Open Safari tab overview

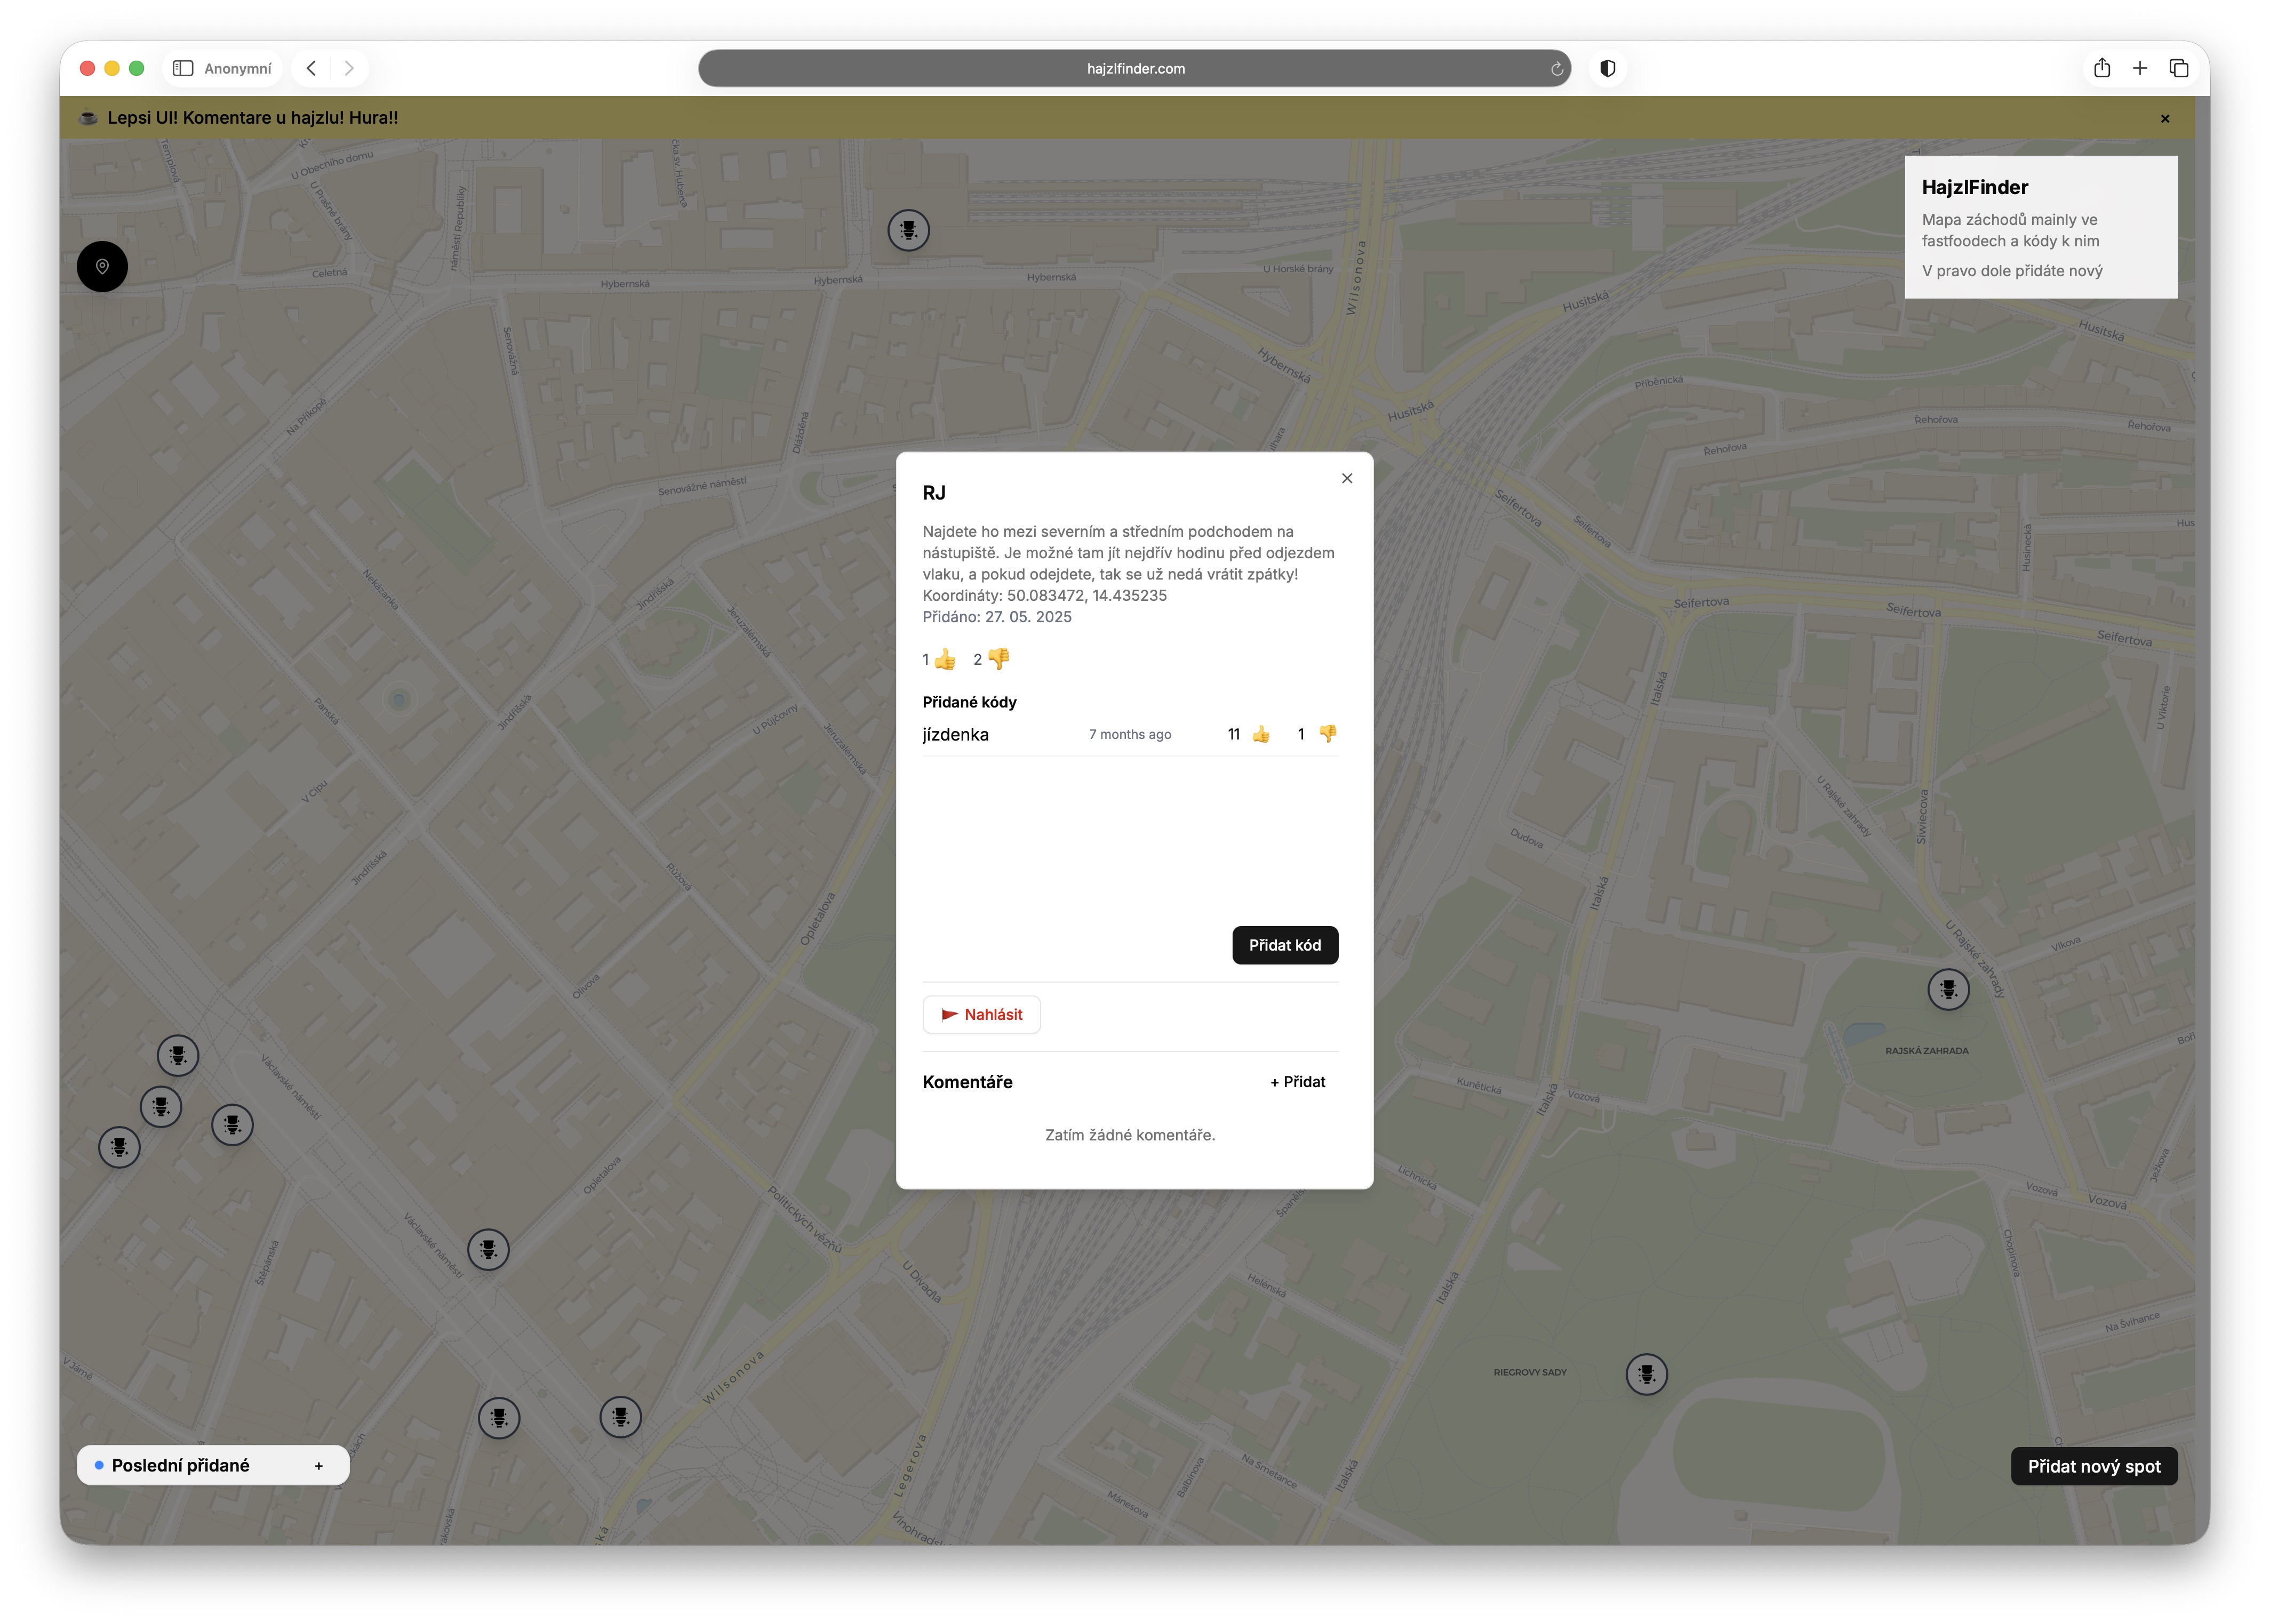[x=2178, y=68]
